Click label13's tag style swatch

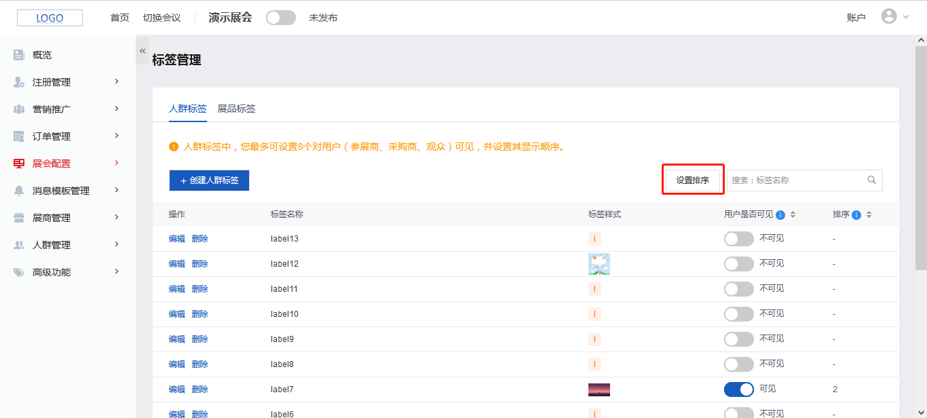[594, 239]
